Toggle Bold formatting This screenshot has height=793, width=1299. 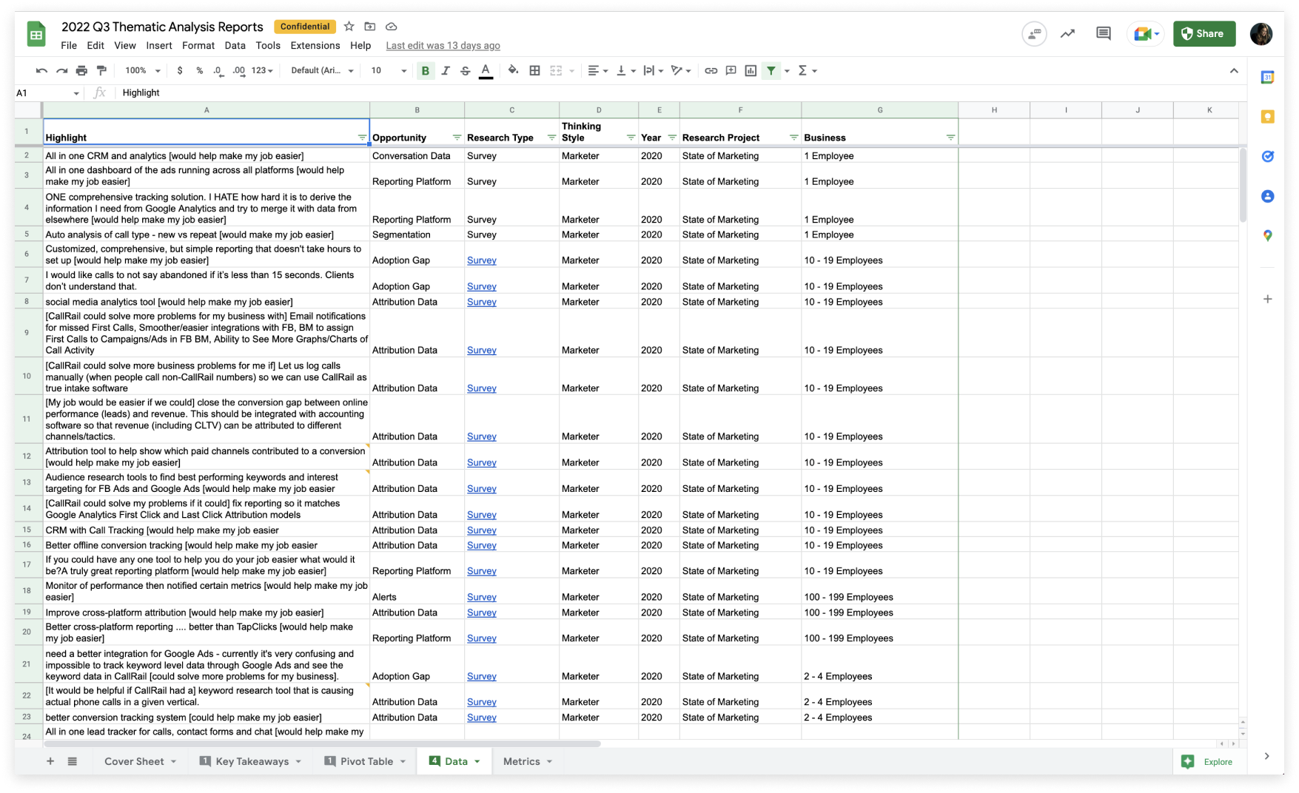coord(426,71)
